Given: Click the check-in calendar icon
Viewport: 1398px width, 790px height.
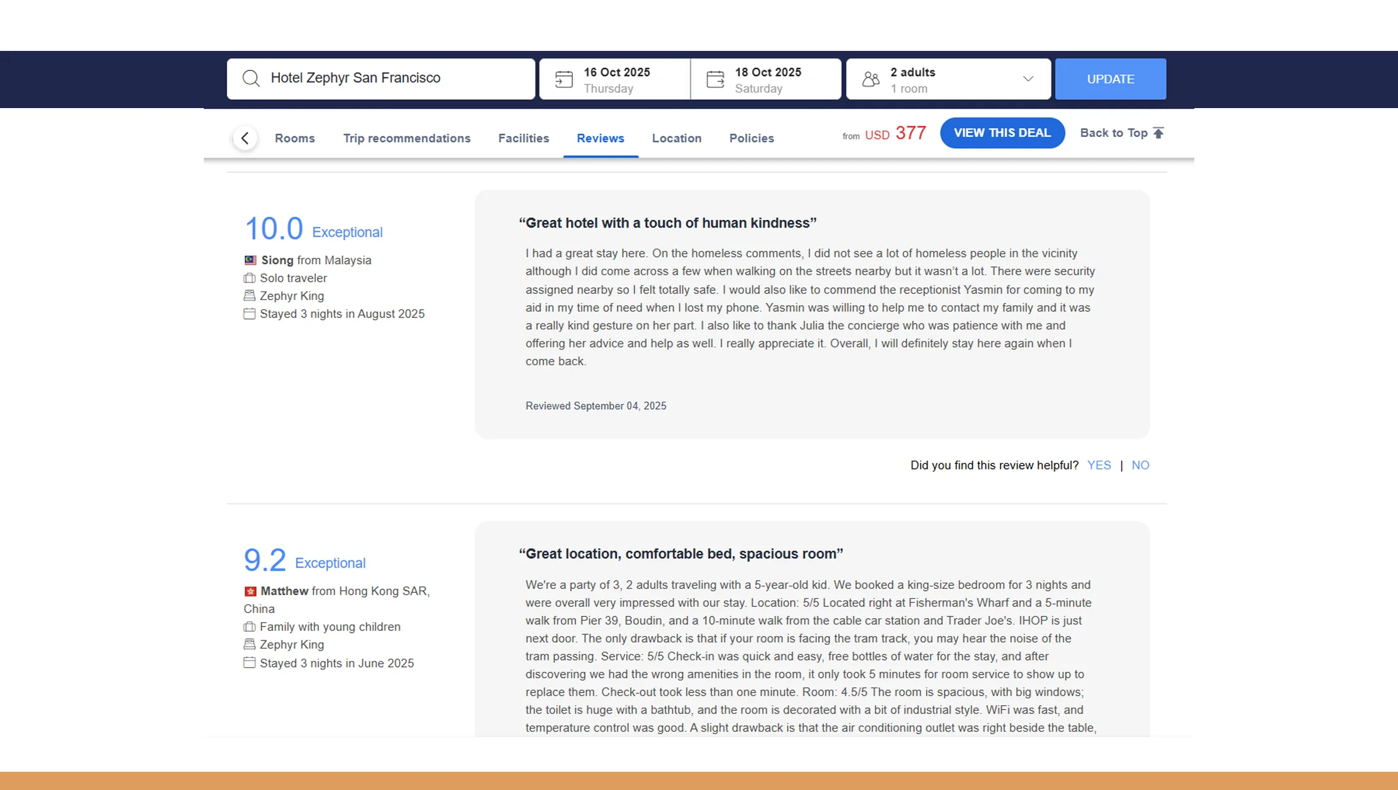Looking at the screenshot, I should click(x=563, y=78).
